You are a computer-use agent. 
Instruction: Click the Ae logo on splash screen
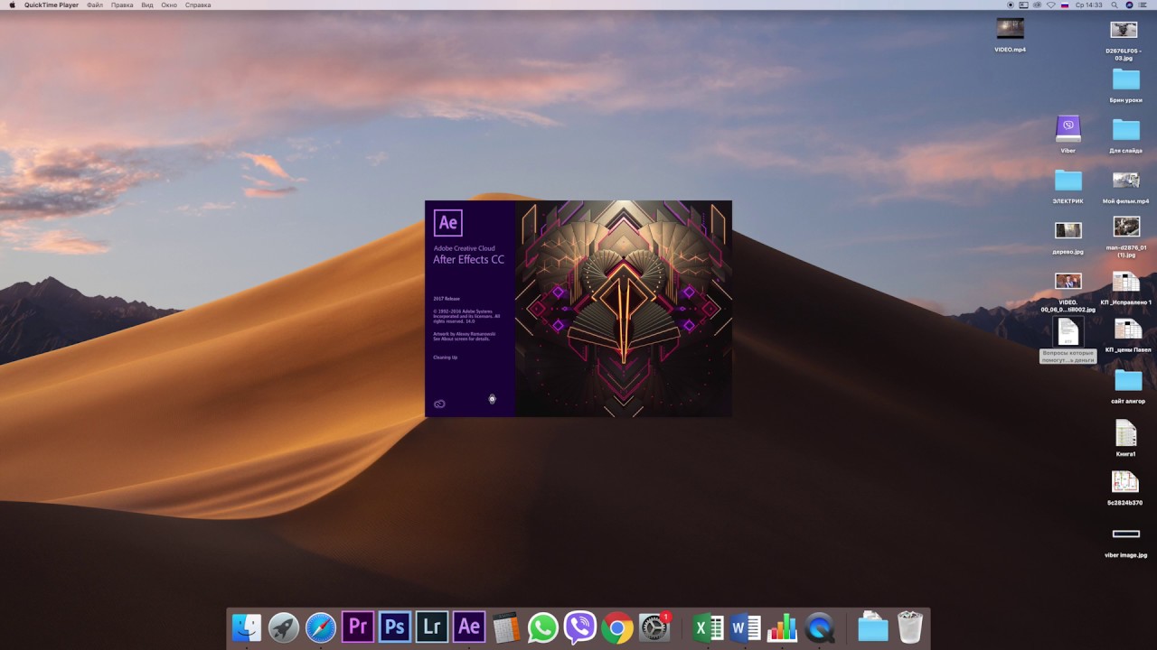[x=448, y=222]
